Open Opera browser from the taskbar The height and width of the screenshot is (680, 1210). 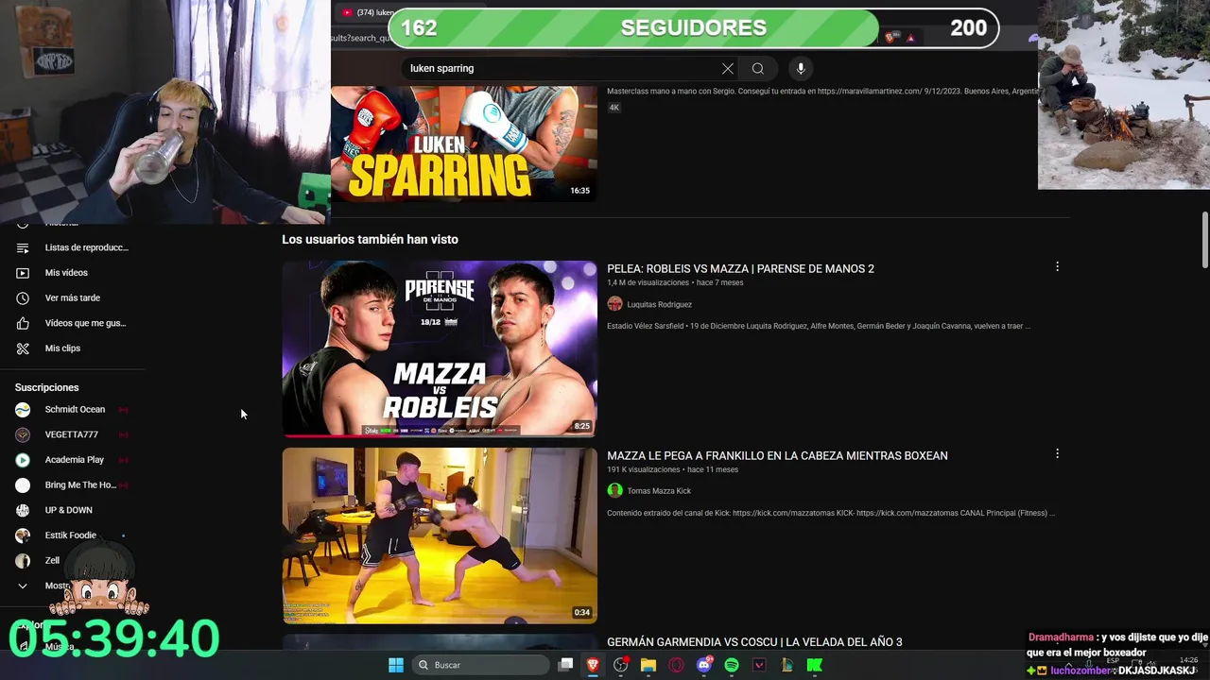click(x=676, y=665)
